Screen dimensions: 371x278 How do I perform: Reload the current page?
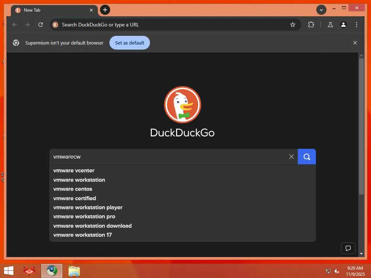[41, 25]
